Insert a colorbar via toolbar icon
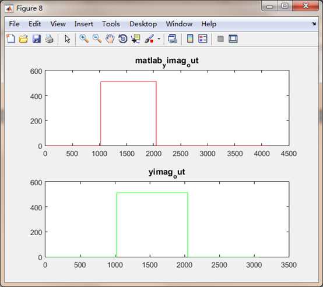The height and width of the screenshot is (287, 323). 190,38
